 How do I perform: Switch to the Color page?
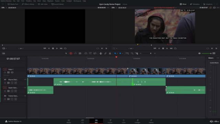click(x=124, y=121)
